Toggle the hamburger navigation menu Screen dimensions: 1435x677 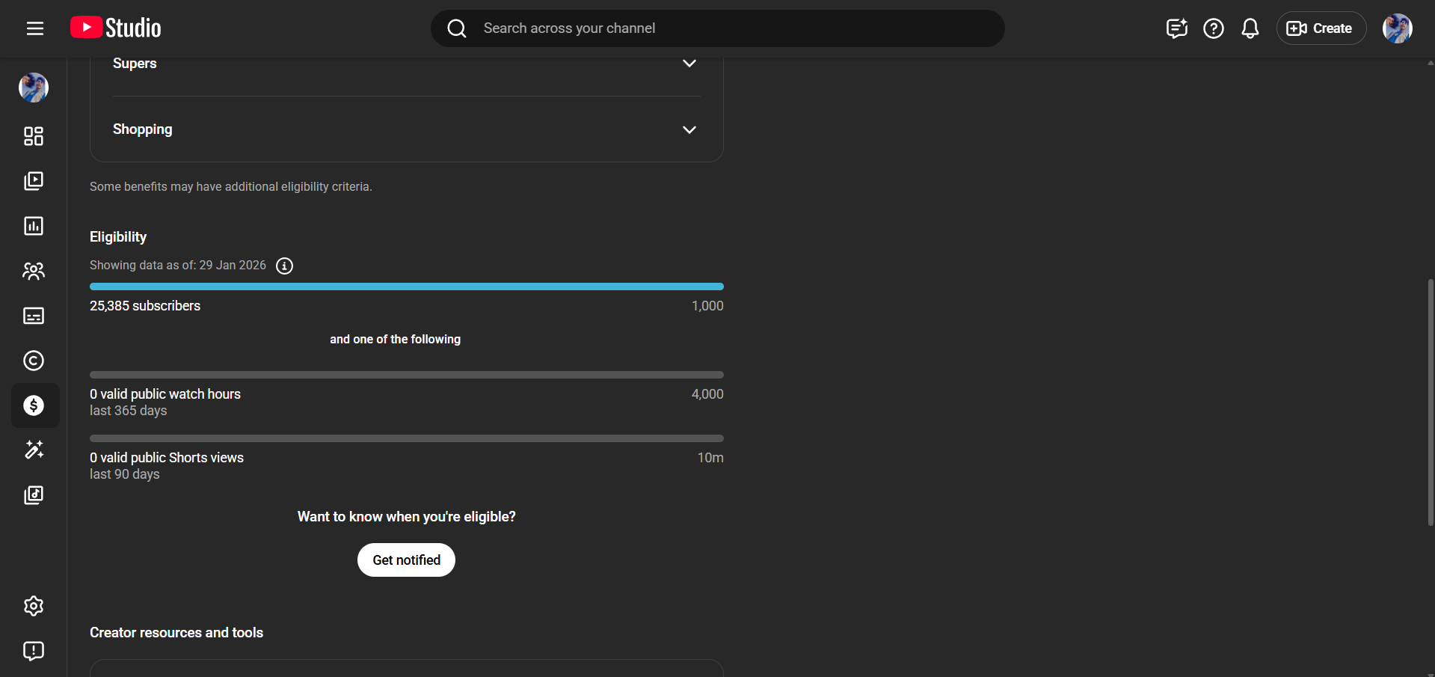[35, 28]
